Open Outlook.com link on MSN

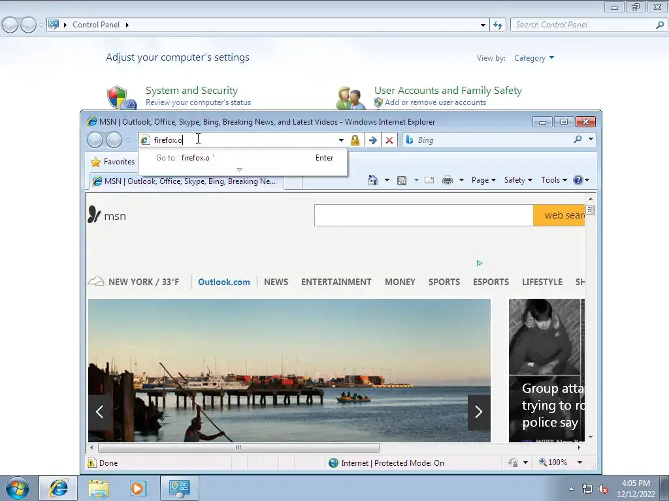223,282
